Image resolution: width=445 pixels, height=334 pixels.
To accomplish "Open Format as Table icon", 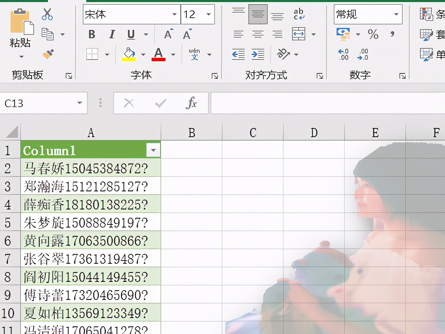I will tap(426, 34).
